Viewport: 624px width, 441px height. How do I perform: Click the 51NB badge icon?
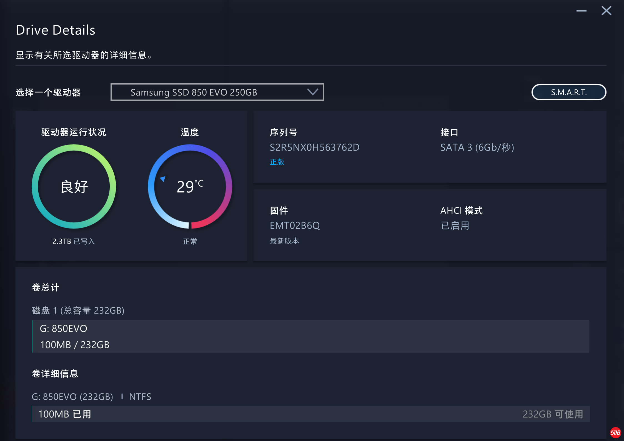615,432
